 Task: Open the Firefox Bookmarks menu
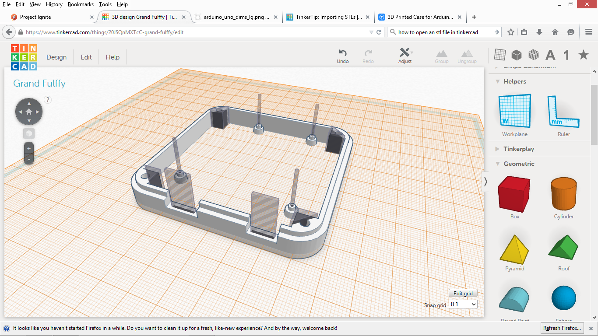coord(81,4)
